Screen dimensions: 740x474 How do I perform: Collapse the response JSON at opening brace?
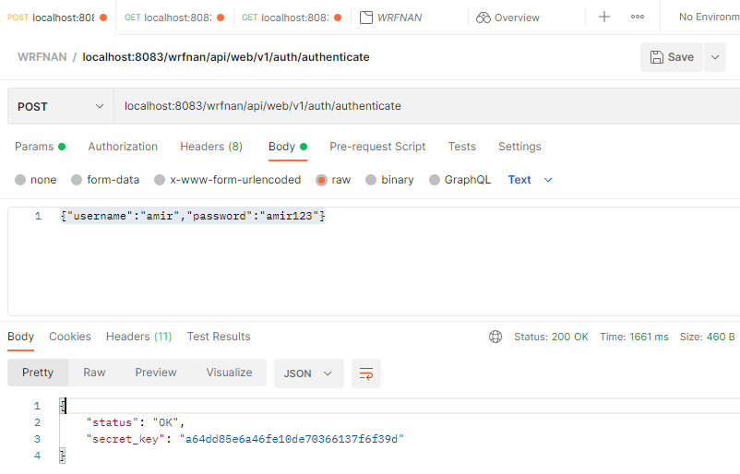[x=63, y=406]
